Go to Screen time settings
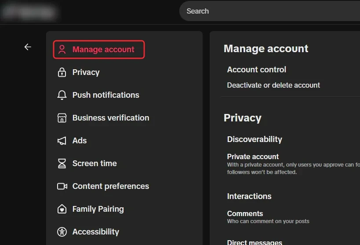 click(x=95, y=163)
